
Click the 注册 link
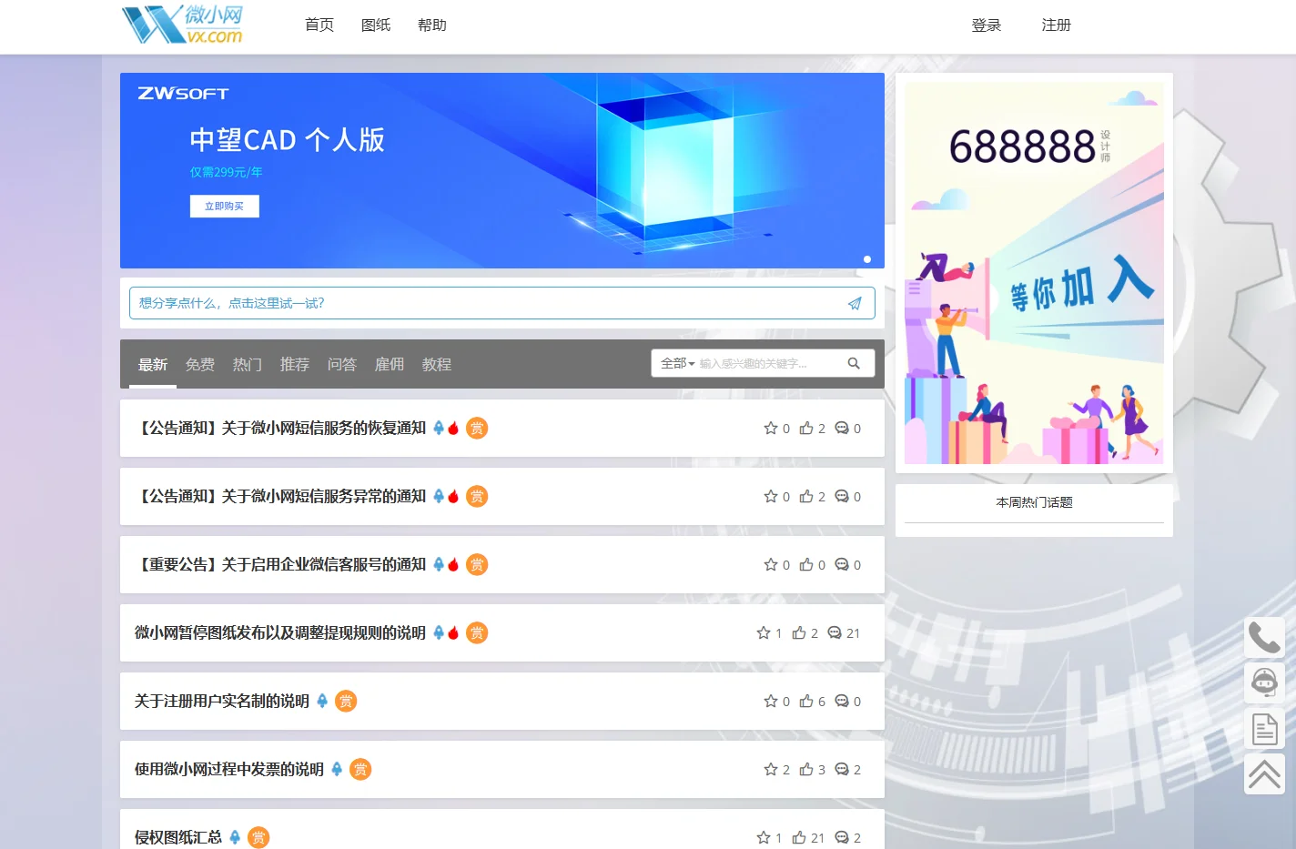(x=1057, y=25)
